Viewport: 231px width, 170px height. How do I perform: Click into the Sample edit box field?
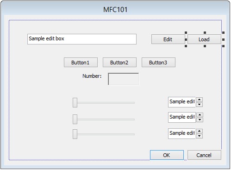coord(82,39)
